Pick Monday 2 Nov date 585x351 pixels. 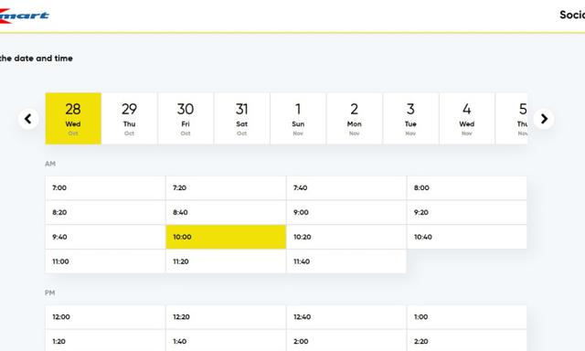pos(355,119)
